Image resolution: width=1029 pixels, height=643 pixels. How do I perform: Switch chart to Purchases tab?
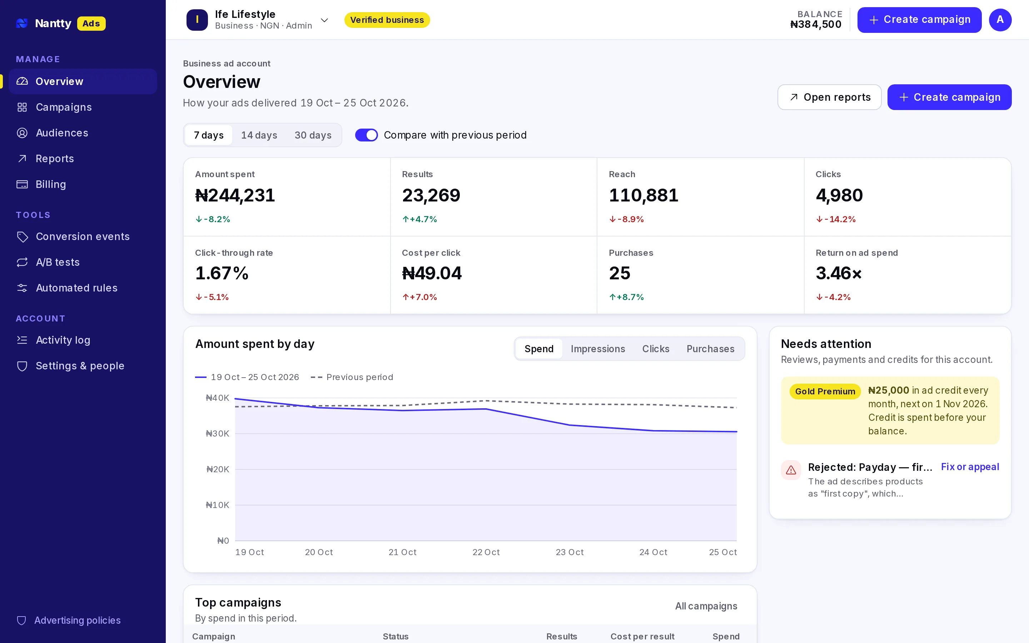click(711, 349)
